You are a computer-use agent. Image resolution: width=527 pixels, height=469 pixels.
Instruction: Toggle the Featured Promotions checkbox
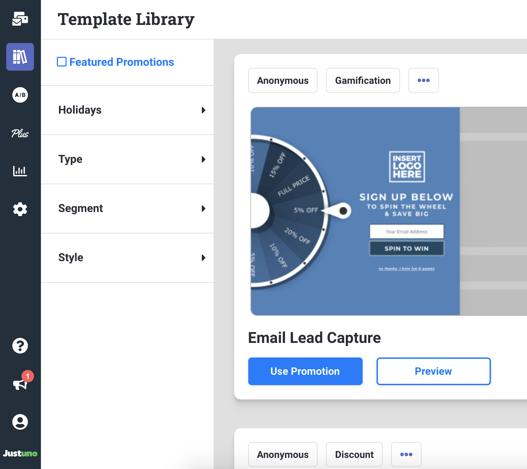[61, 61]
